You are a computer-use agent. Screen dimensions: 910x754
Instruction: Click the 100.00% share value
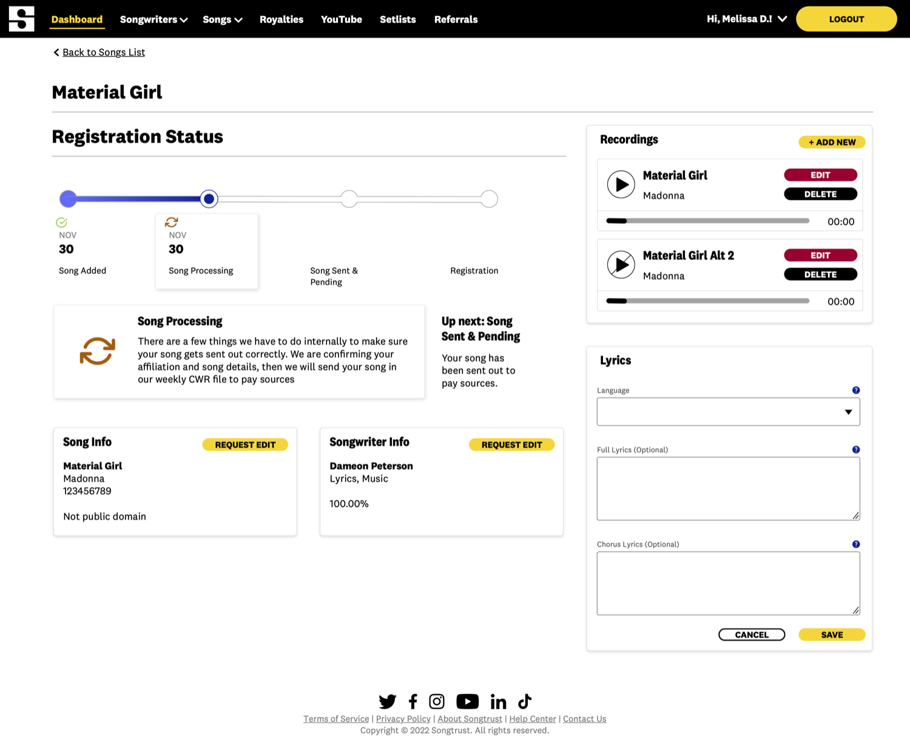coord(349,504)
